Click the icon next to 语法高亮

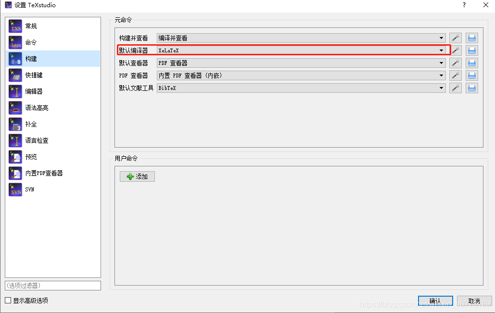(x=15, y=108)
